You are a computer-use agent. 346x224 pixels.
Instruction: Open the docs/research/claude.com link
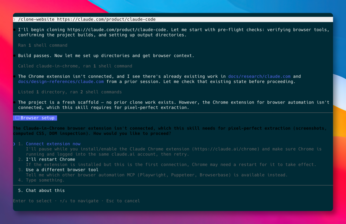259,76
